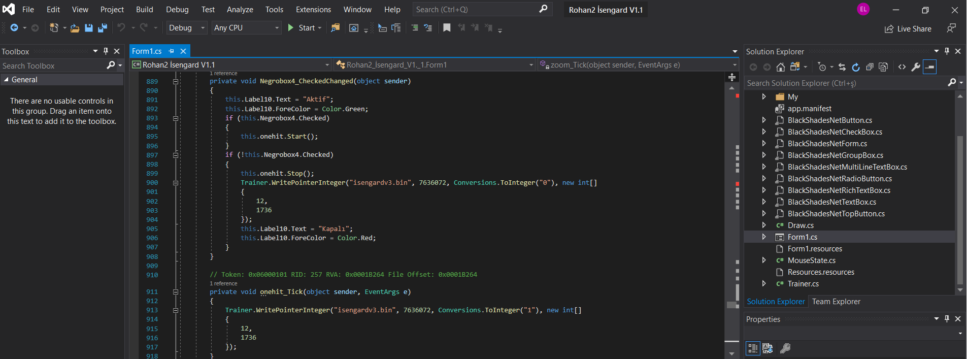Image resolution: width=967 pixels, height=359 pixels.
Task: Collapse the onehit_Tick method at line 911
Action: (176, 292)
